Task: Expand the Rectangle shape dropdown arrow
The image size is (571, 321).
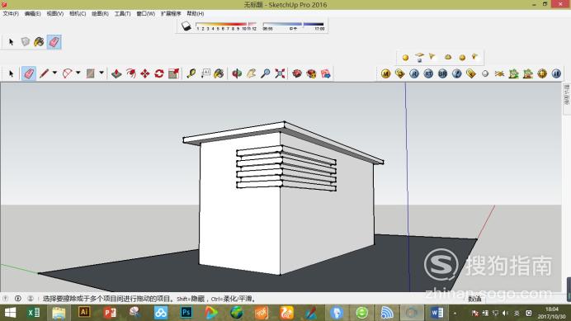Action: pyautogui.click(x=101, y=73)
